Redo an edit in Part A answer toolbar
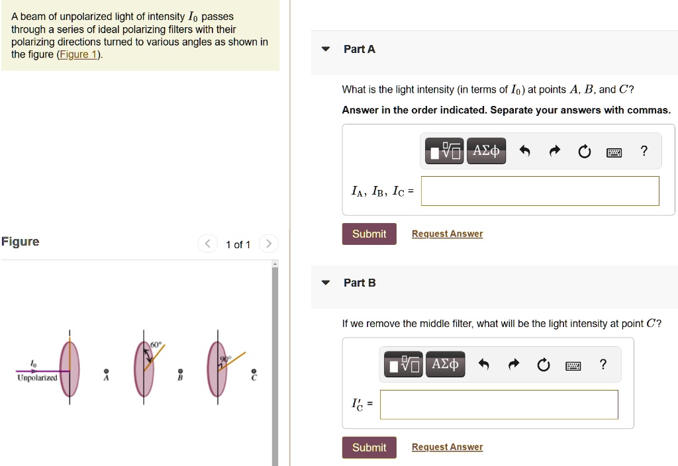Viewport: 678px width, 466px height. coord(554,151)
